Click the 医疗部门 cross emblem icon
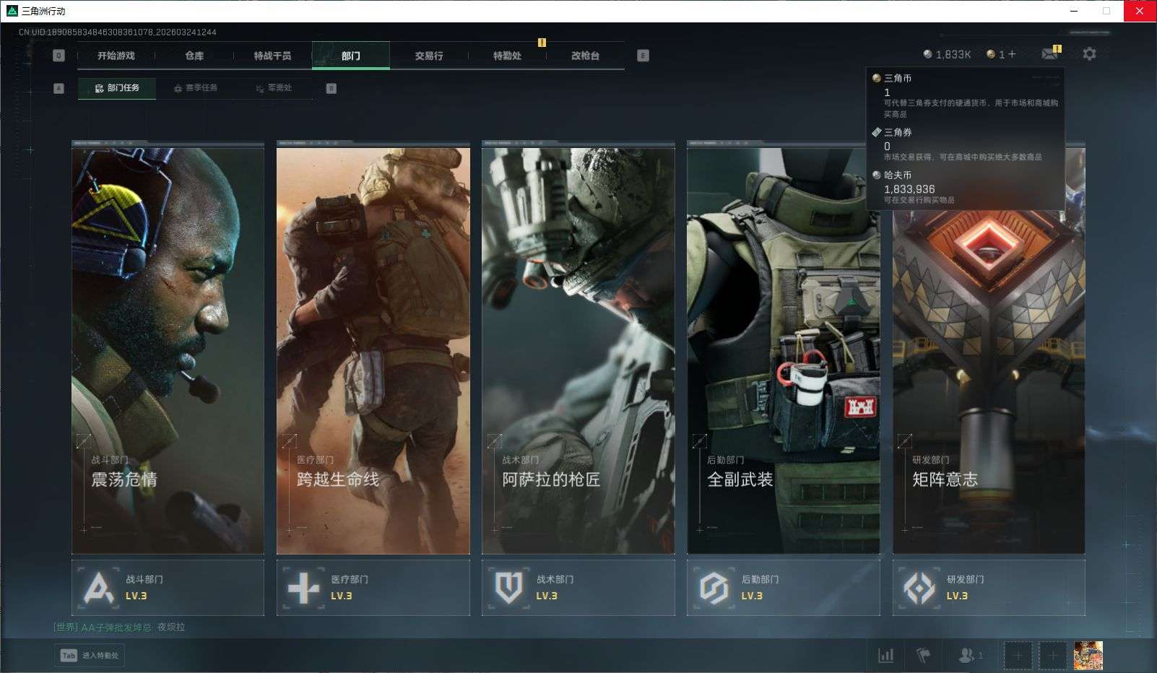The image size is (1157, 673). [303, 588]
